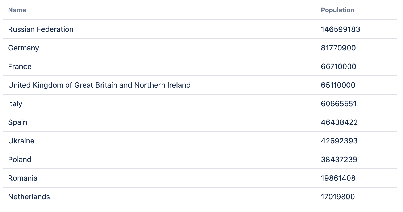Click the Population column header
The width and height of the screenshot is (403, 212).
pos(337,10)
